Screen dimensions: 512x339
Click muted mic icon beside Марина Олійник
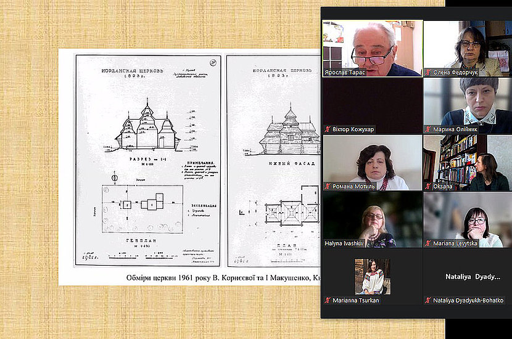(x=427, y=129)
